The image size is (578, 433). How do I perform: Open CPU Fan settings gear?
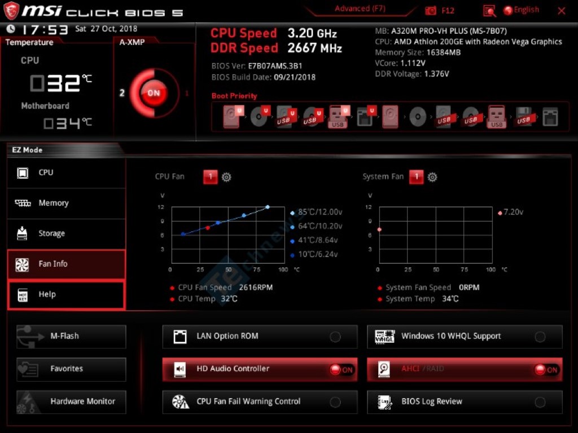coord(226,177)
